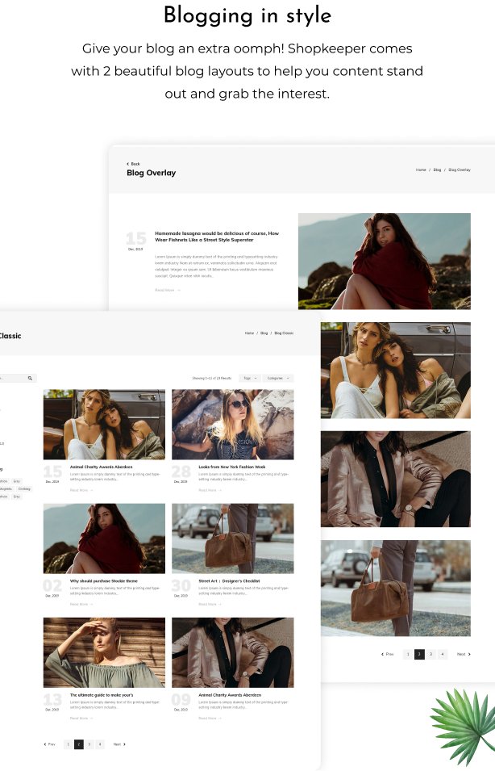Click Next arrow in right-side pagination
Screen dimensions: 495x771
(x=464, y=654)
